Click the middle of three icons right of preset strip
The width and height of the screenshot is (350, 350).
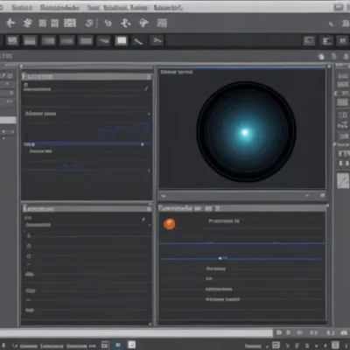tap(326, 41)
